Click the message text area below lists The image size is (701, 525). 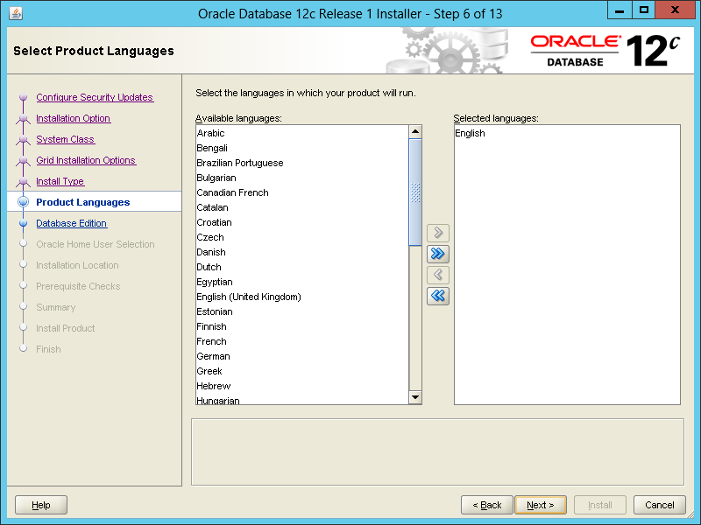click(437, 451)
